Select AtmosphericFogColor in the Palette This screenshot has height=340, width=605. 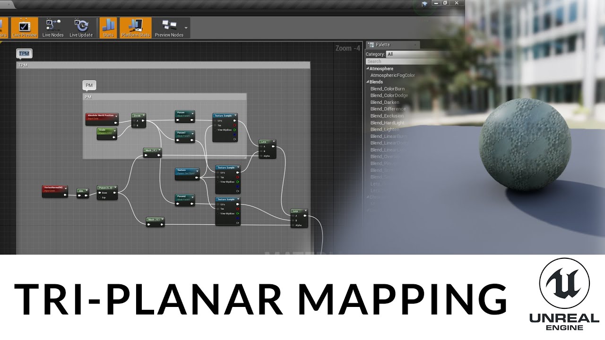tap(392, 76)
